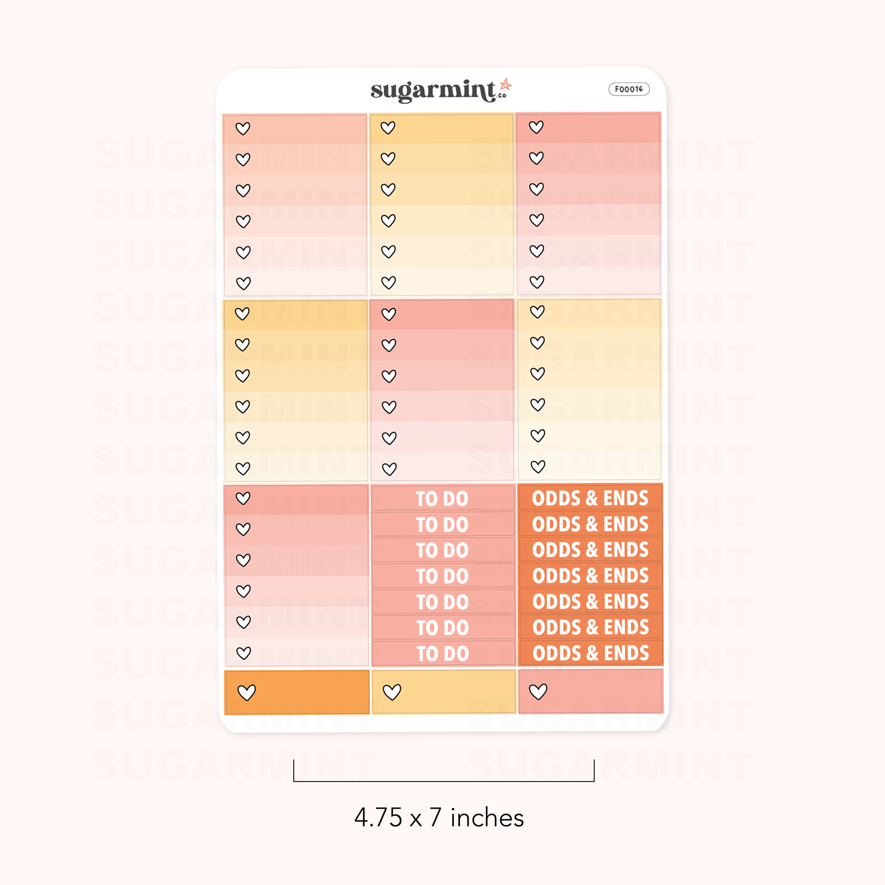
Task: Check the last heart in the top-left peach checklist
Action: tap(243, 283)
